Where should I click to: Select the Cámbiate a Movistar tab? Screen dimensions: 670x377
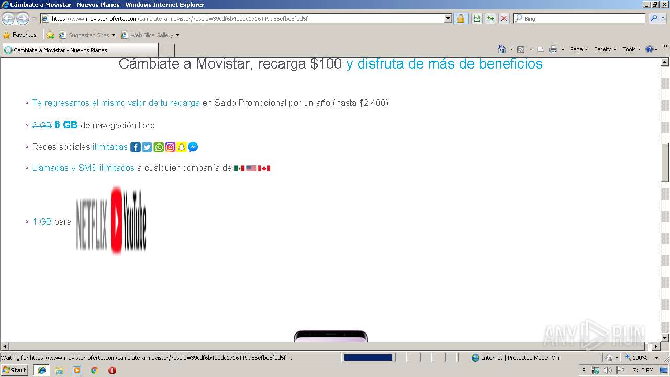[80, 50]
